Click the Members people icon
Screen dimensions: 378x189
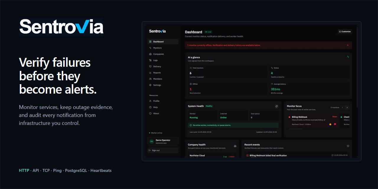tap(150, 79)
